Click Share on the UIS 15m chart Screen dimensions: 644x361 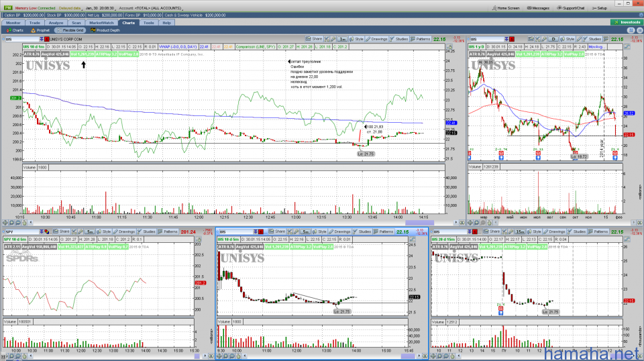(492, 232)
